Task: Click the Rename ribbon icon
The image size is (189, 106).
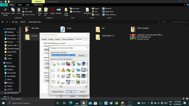Action: (x=59, y=11)
